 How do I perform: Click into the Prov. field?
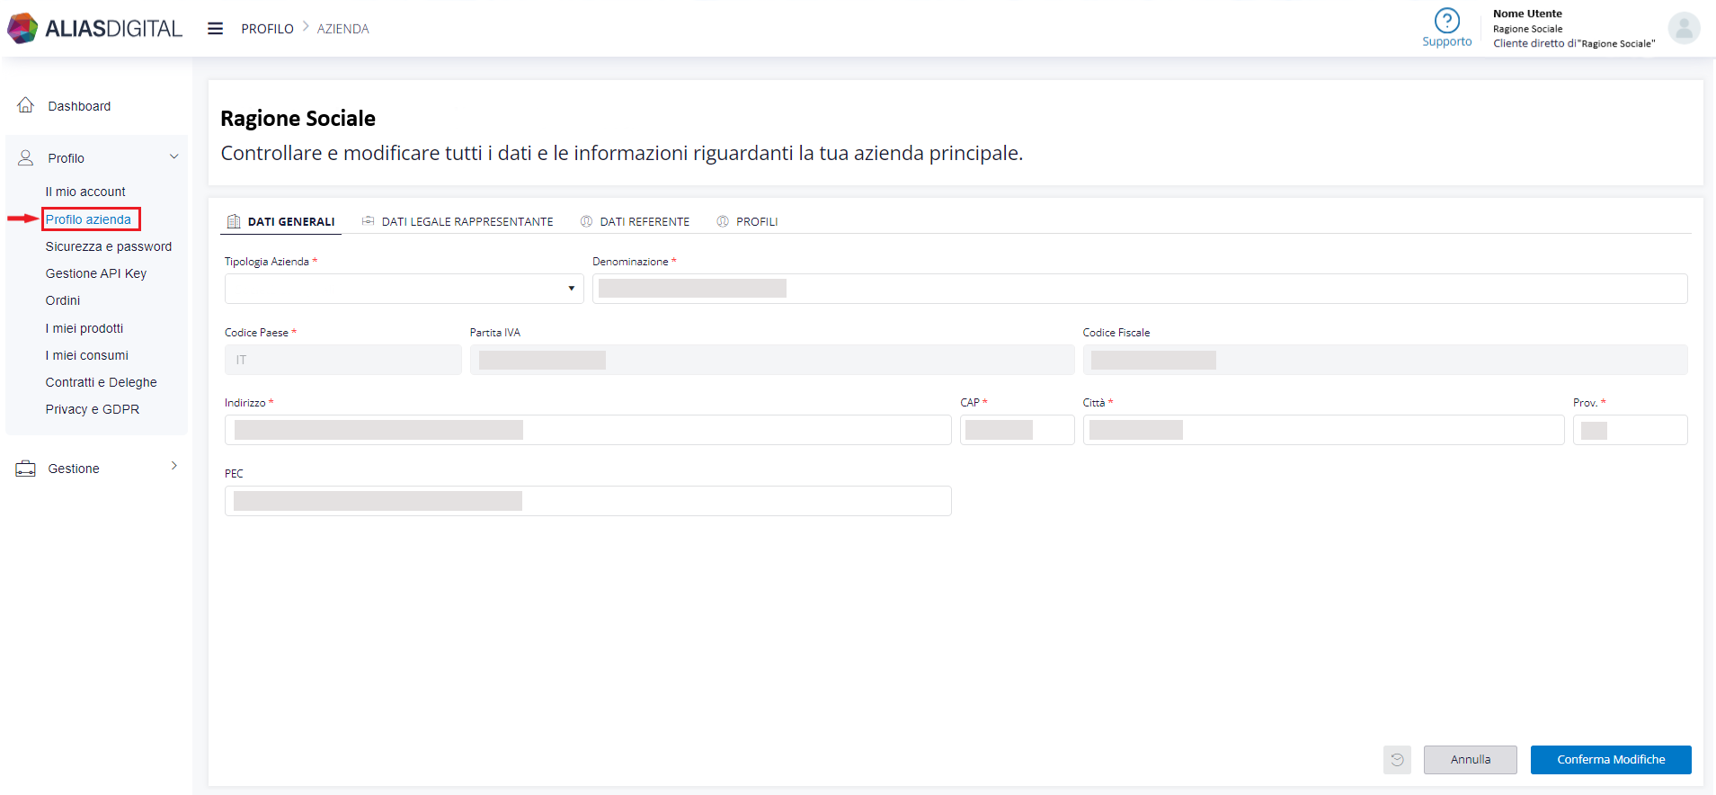pyautogui.click(x=1630, y=430)
